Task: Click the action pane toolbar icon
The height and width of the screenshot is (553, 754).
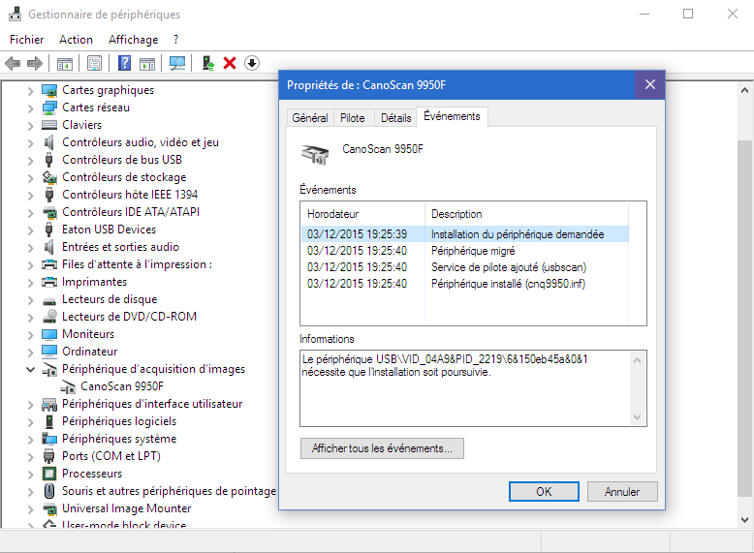Action: [x=147, y=63]
